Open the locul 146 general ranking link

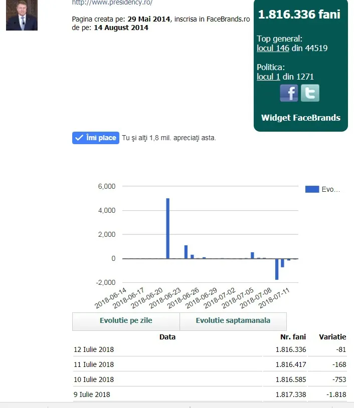273,48
